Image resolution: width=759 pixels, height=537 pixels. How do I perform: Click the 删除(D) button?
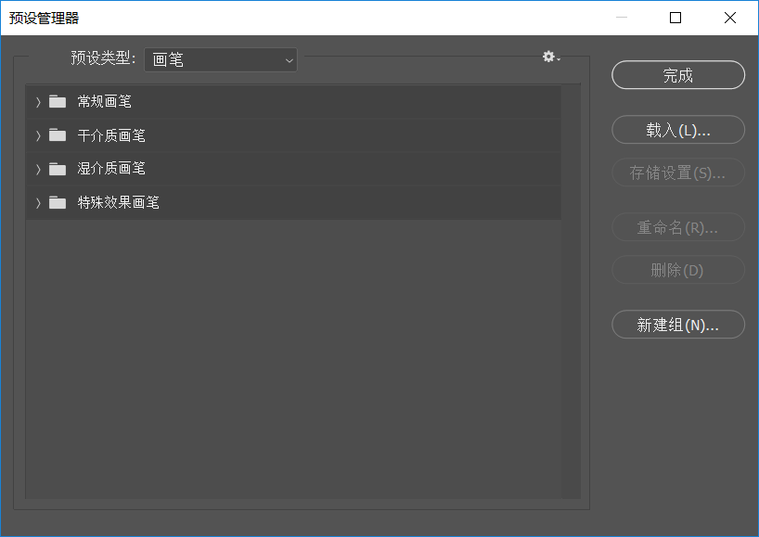[x=677, y=270]
